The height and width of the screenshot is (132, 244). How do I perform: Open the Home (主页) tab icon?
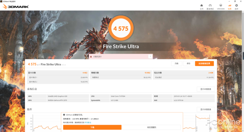[x=201, y=6]
